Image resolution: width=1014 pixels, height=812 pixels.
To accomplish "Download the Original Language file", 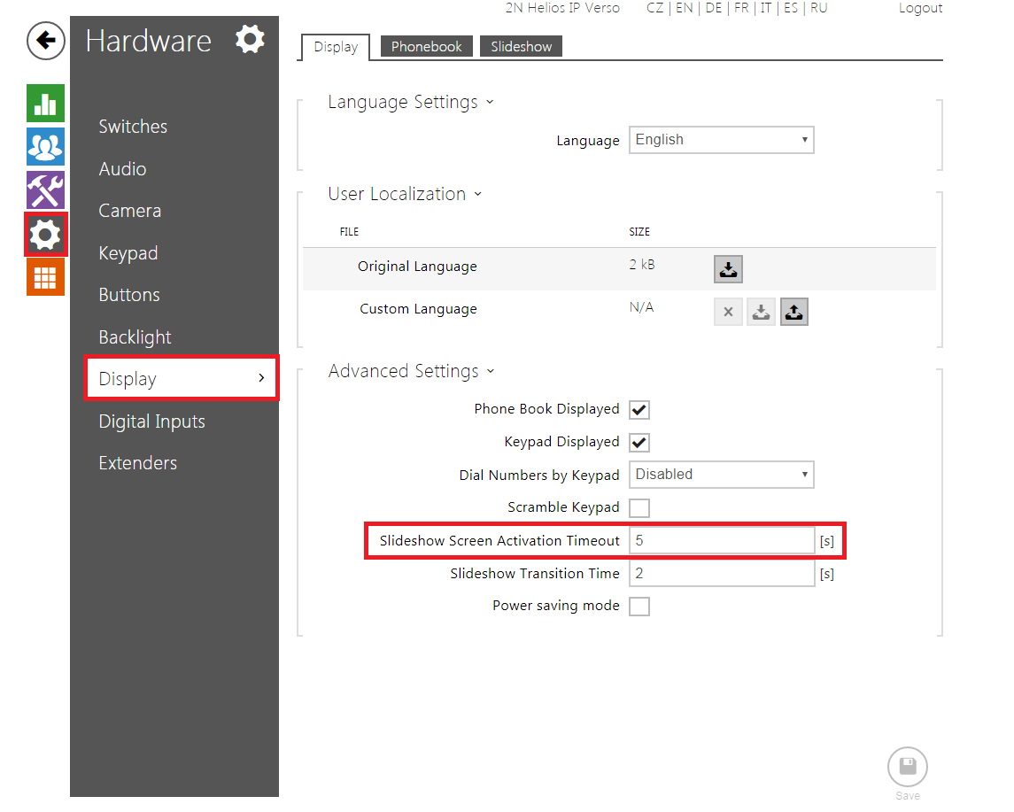I will point(728,269).
